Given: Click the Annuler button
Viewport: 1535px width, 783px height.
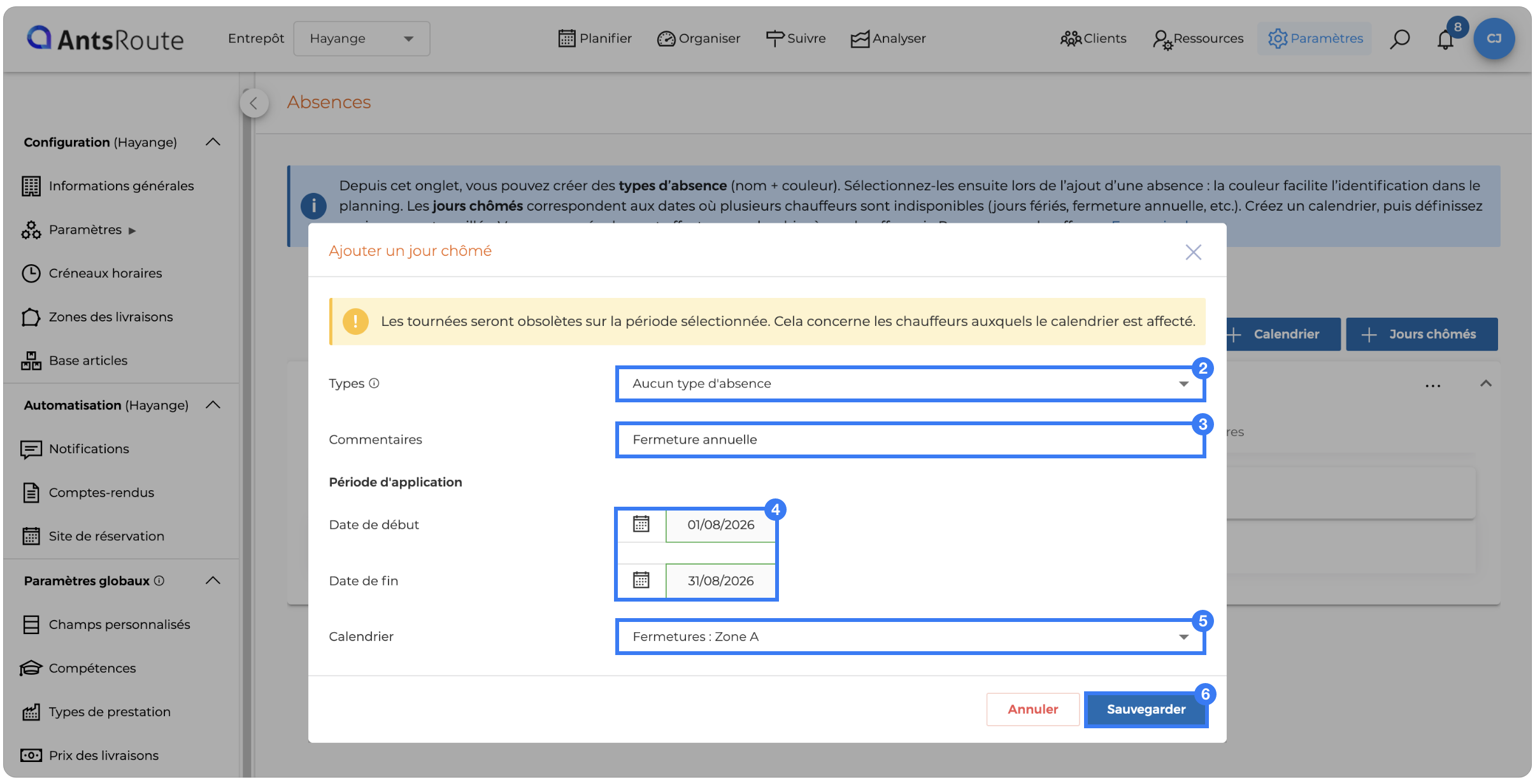Looking at the screenshot, I should click(x=1032, y=709).
